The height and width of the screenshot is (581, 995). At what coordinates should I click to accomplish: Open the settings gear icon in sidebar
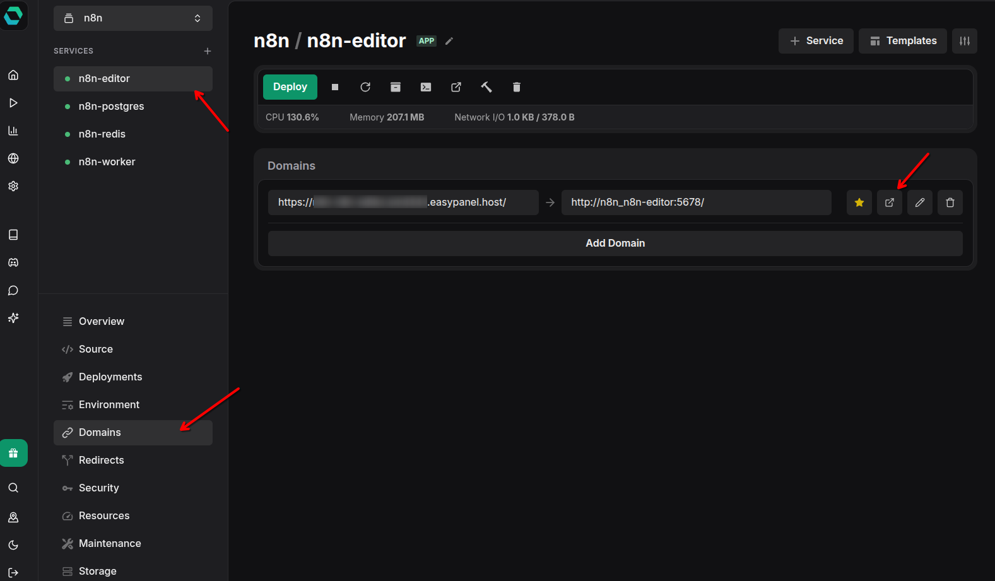[13, 186]
